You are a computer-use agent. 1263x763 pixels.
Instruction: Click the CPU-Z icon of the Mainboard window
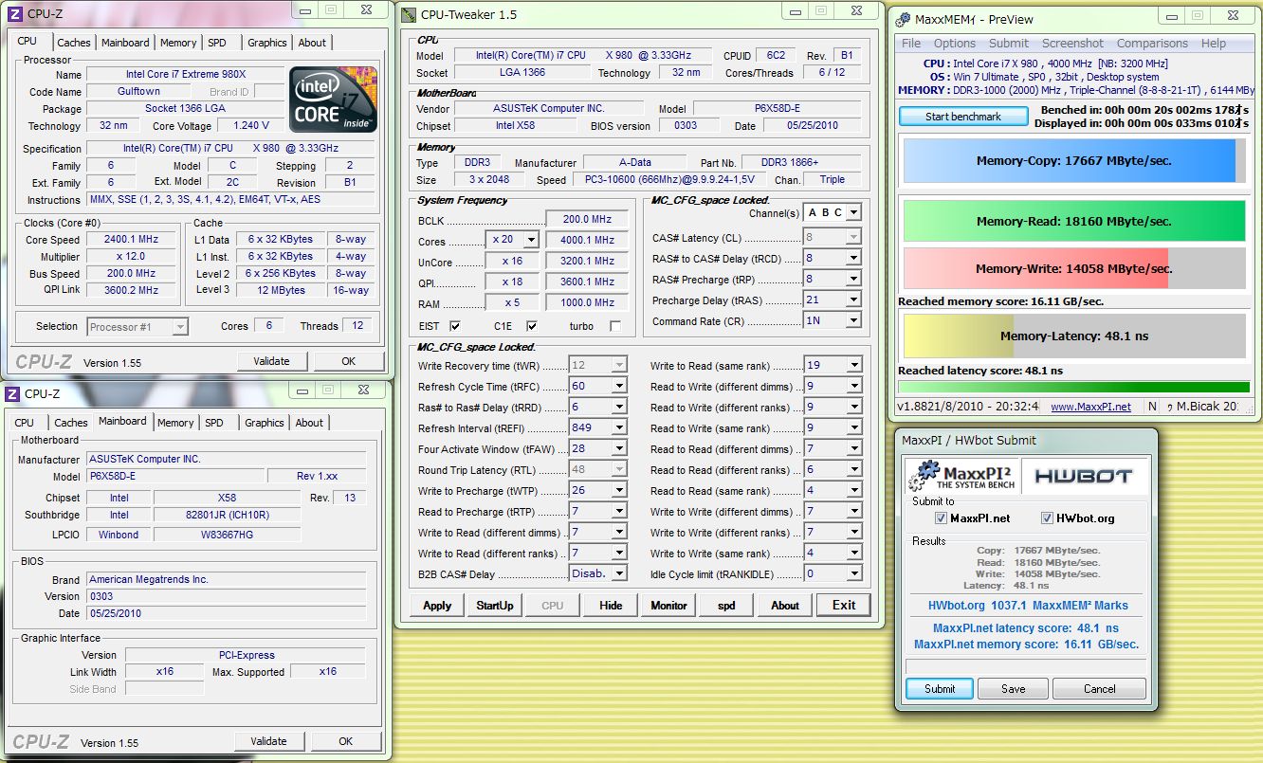11,393
